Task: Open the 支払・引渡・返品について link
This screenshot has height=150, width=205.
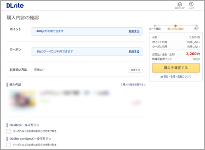Action: [177, 77]
